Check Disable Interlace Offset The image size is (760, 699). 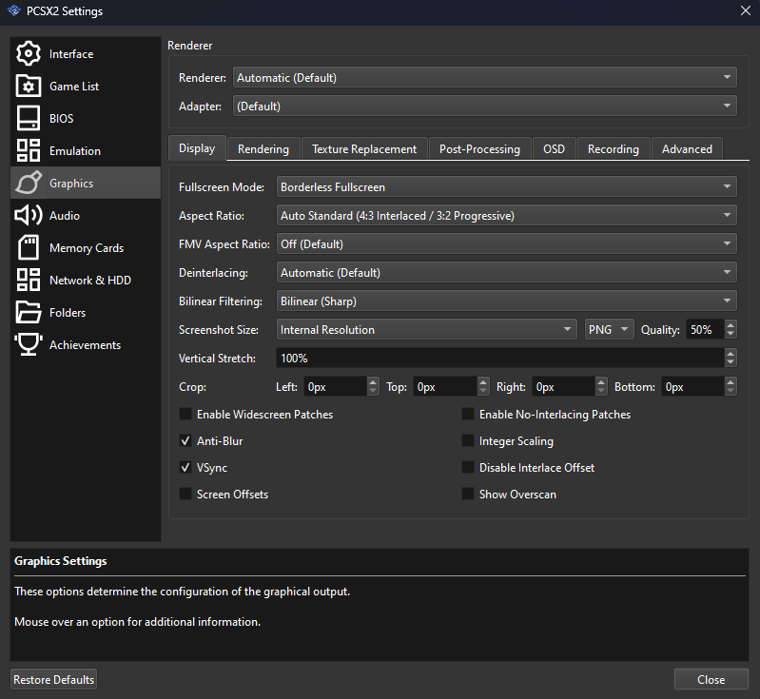[468, 467]
